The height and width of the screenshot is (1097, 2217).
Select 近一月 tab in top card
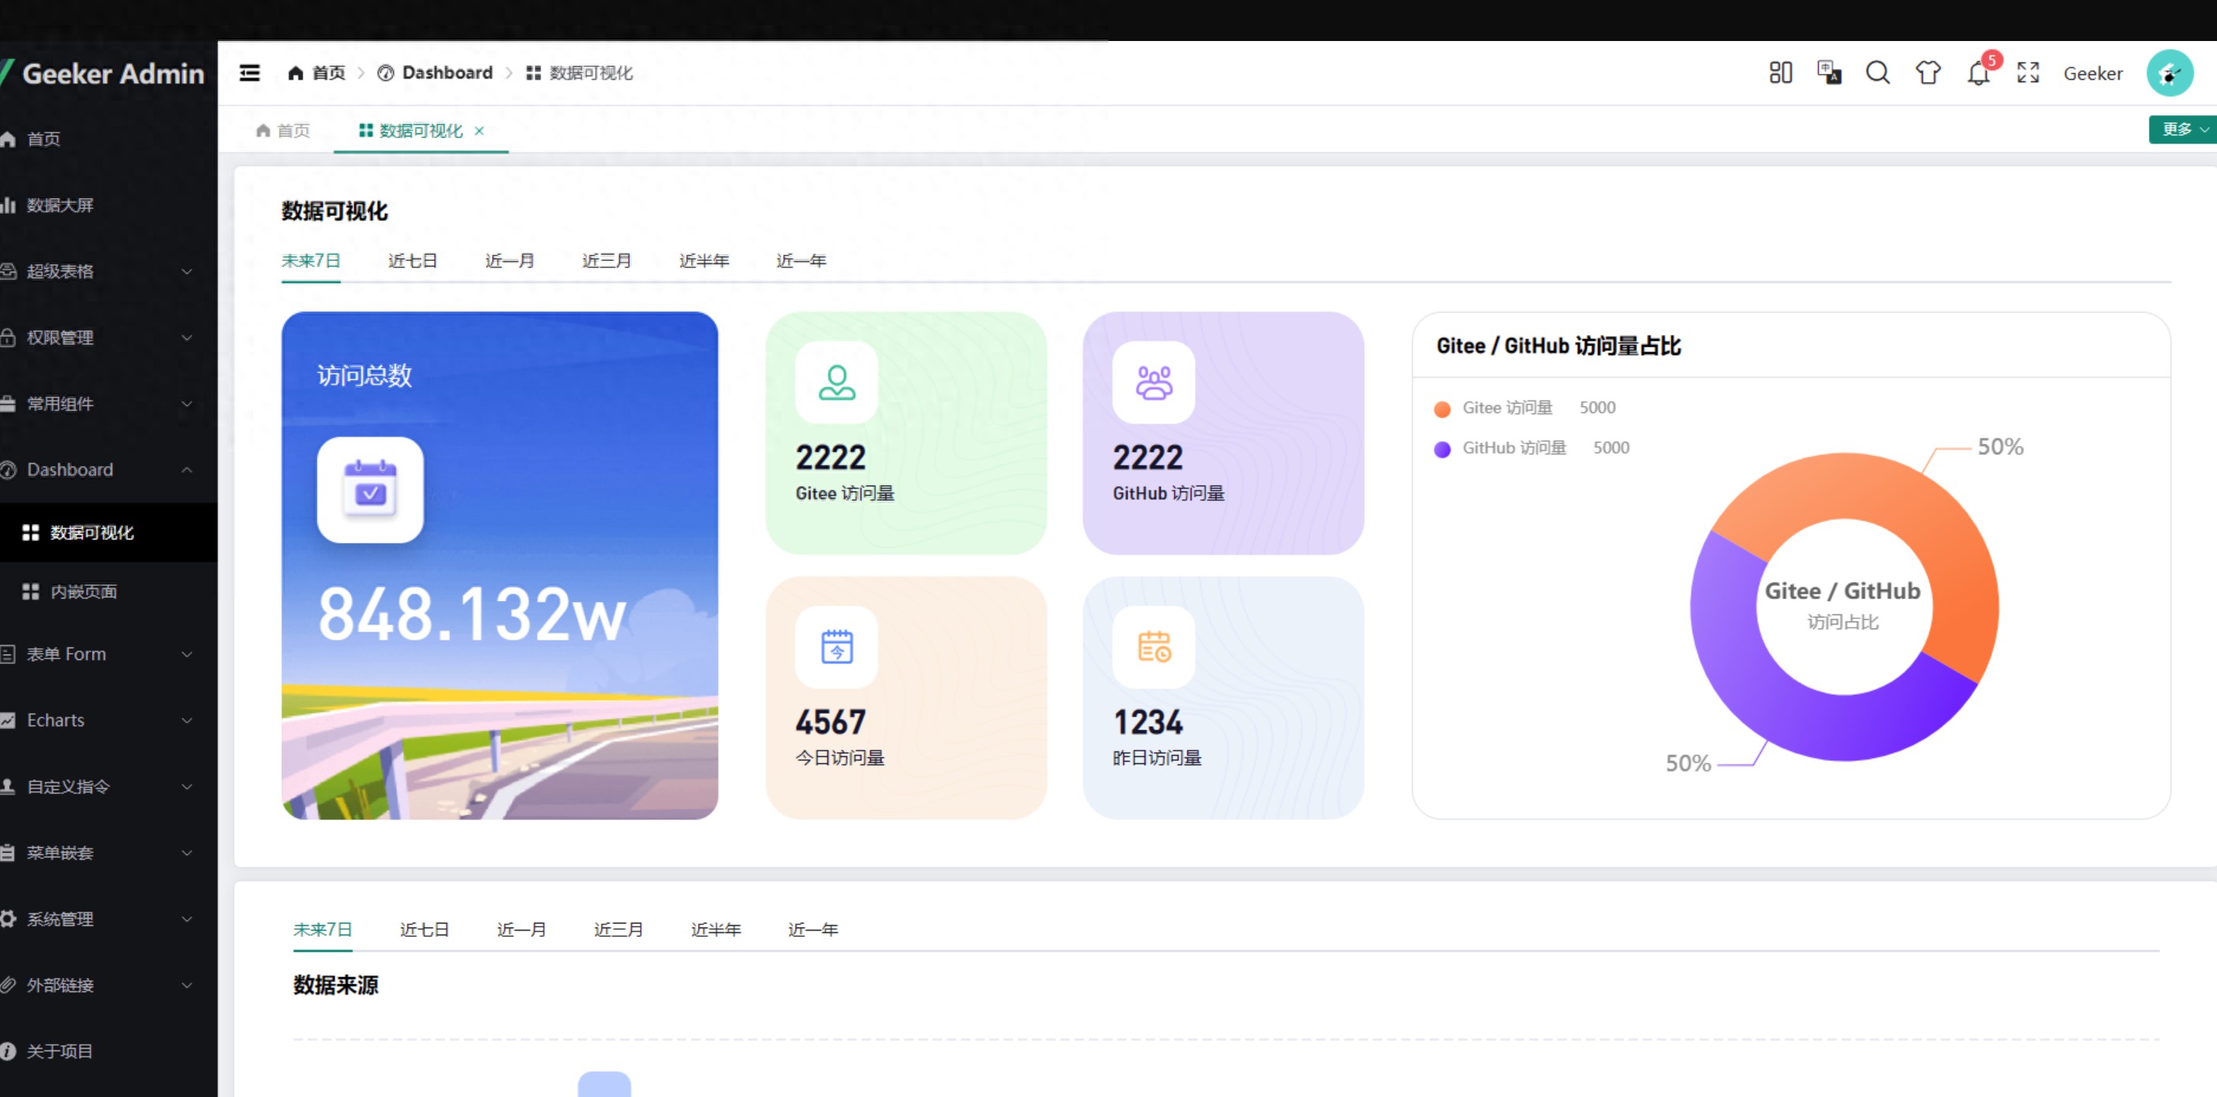pyautogui.click(x=510, y=261)
